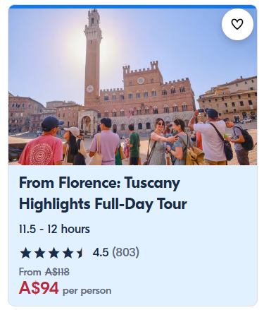Click the man in white shirt photographing

(211, 136)
